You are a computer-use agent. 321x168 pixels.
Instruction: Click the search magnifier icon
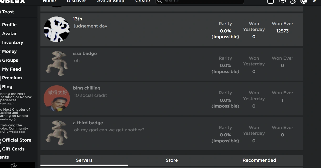[159, 1]
